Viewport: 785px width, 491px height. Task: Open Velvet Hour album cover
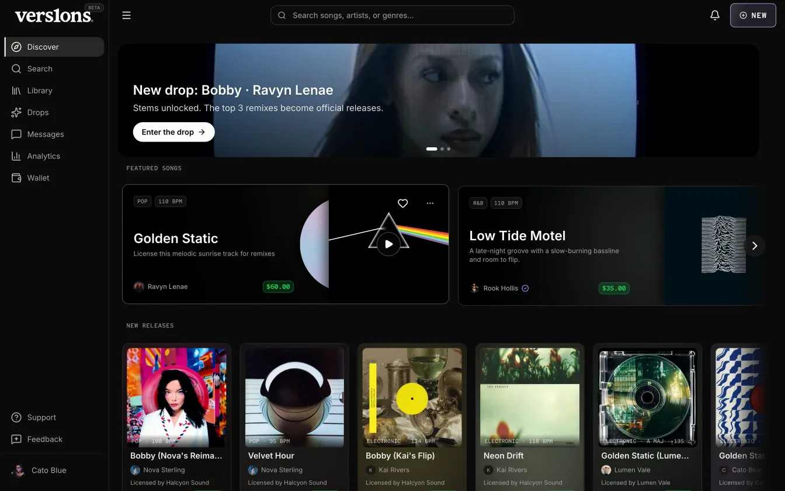pyautogui.click(x=294, y=397)
